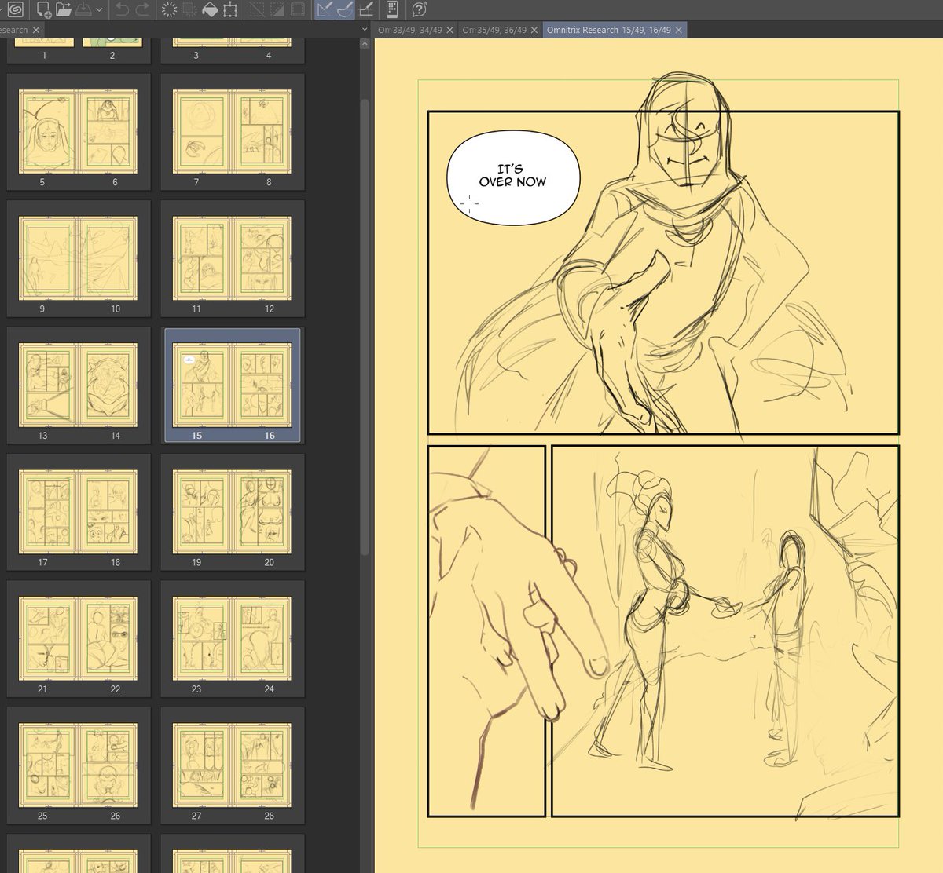This screenshot has height=873, width=943.
Task: Redo the last undone action
Action: pyautogui.click(x=142, y=9)
